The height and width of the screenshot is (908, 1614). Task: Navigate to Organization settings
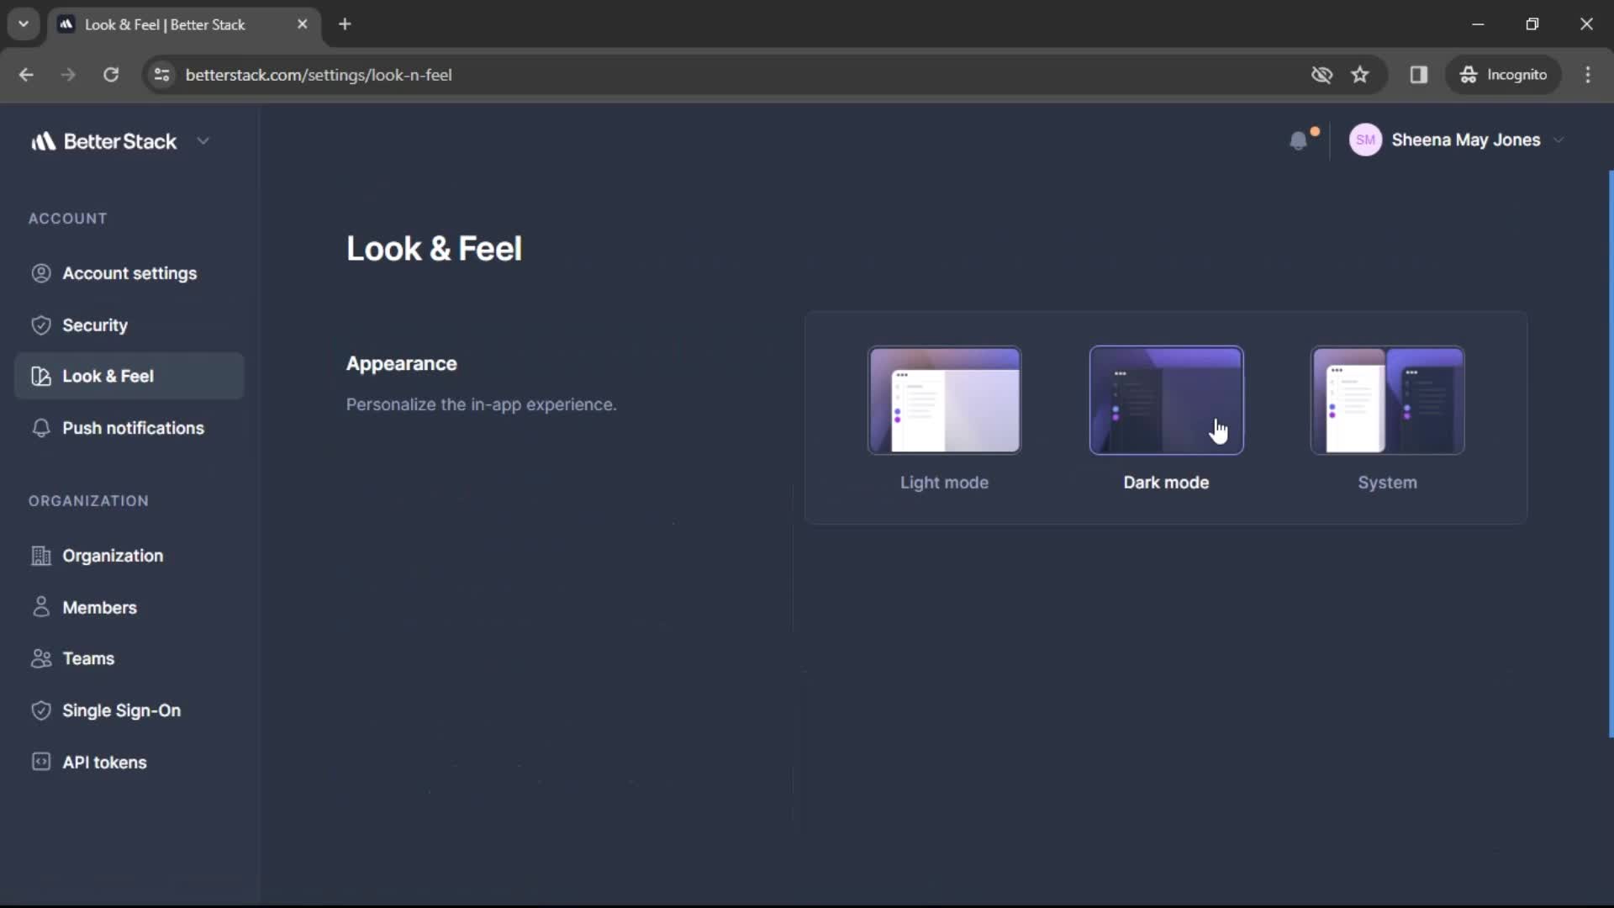coord(112,556)
